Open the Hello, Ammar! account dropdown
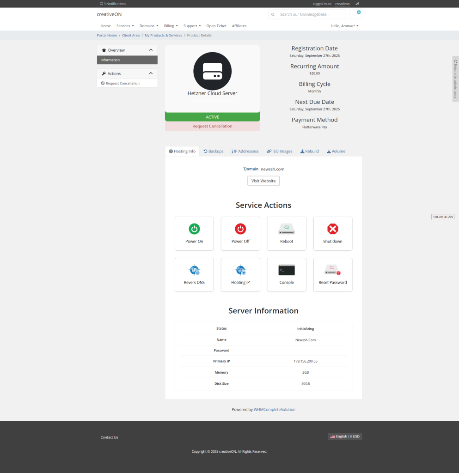The height and width of the screenshot is (473, 459). pos(344,26)
